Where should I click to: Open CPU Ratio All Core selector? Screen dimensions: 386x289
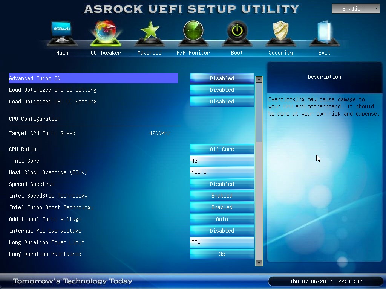(222, 149)
